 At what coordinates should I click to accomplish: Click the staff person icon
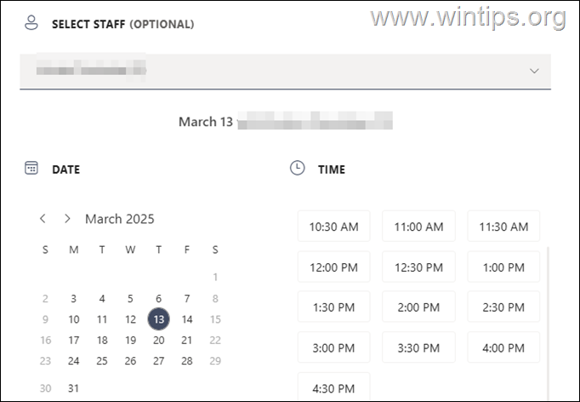(31, 24)
